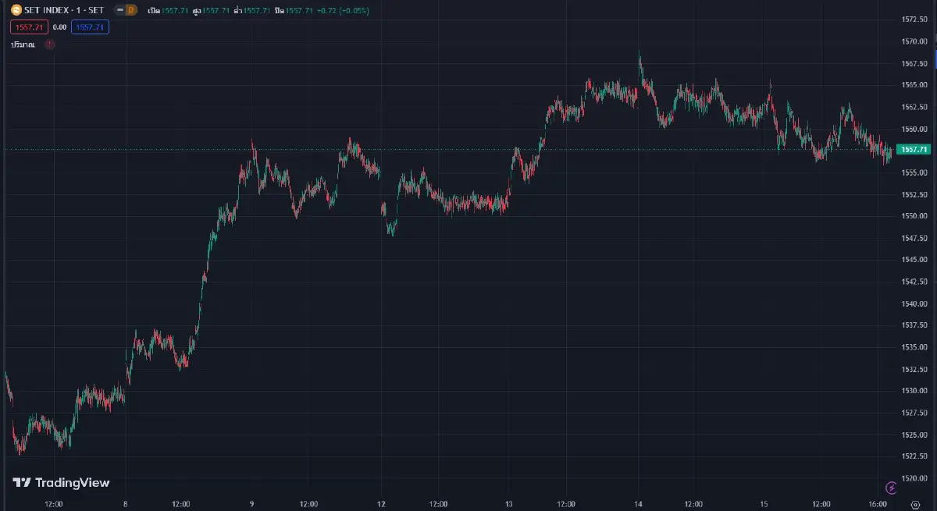Click the ปิด close price value
937x511 pixels.
tap(298, 11)
